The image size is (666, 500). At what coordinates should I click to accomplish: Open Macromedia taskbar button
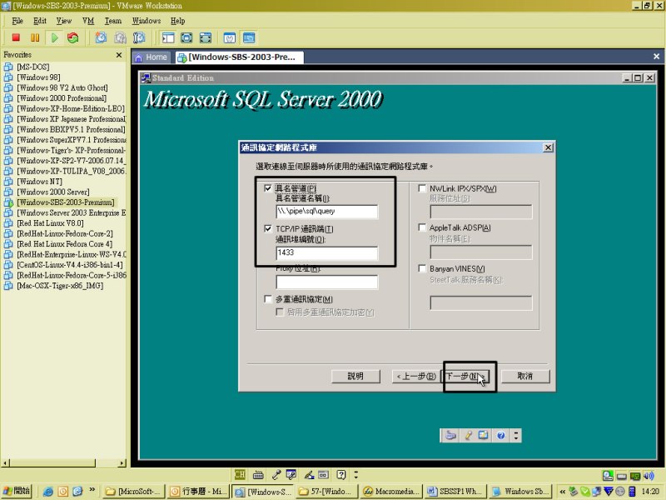pyautogui.click(x=391, y=492)
